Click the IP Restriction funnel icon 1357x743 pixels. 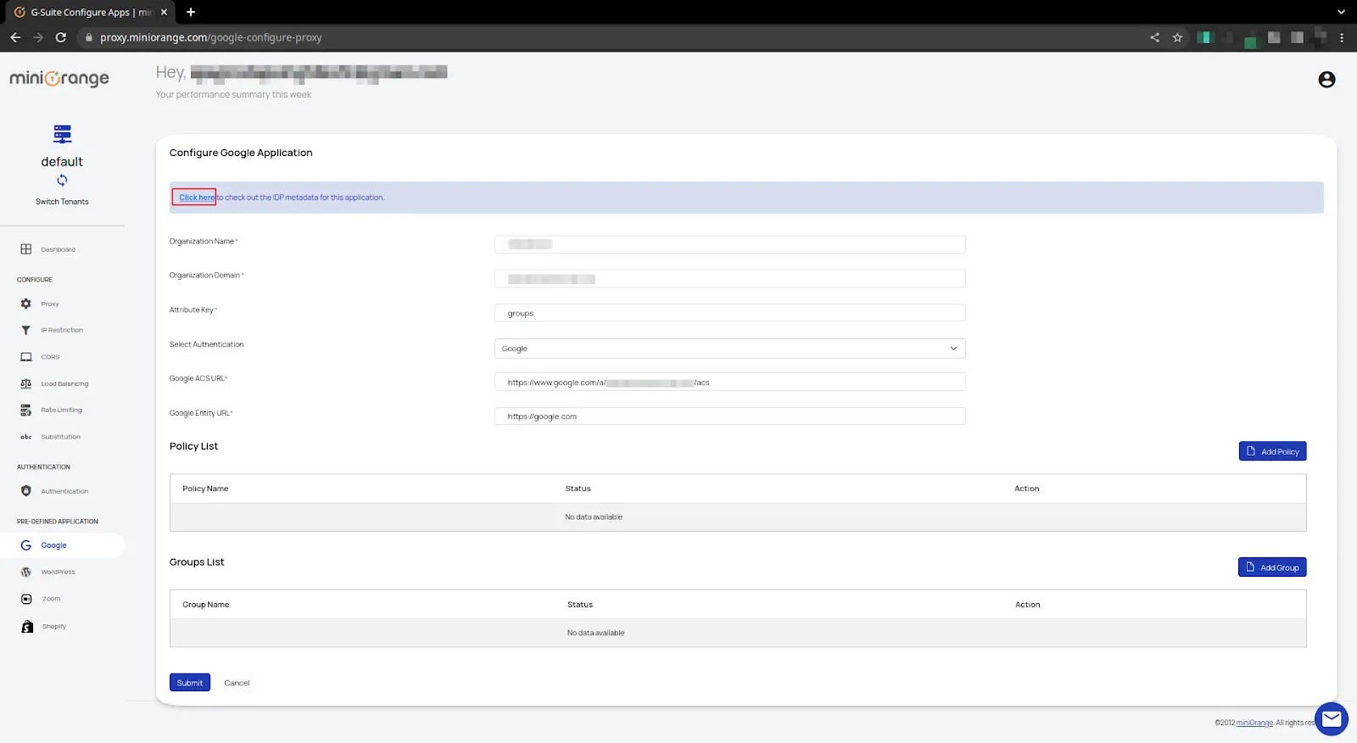[26, 330]
